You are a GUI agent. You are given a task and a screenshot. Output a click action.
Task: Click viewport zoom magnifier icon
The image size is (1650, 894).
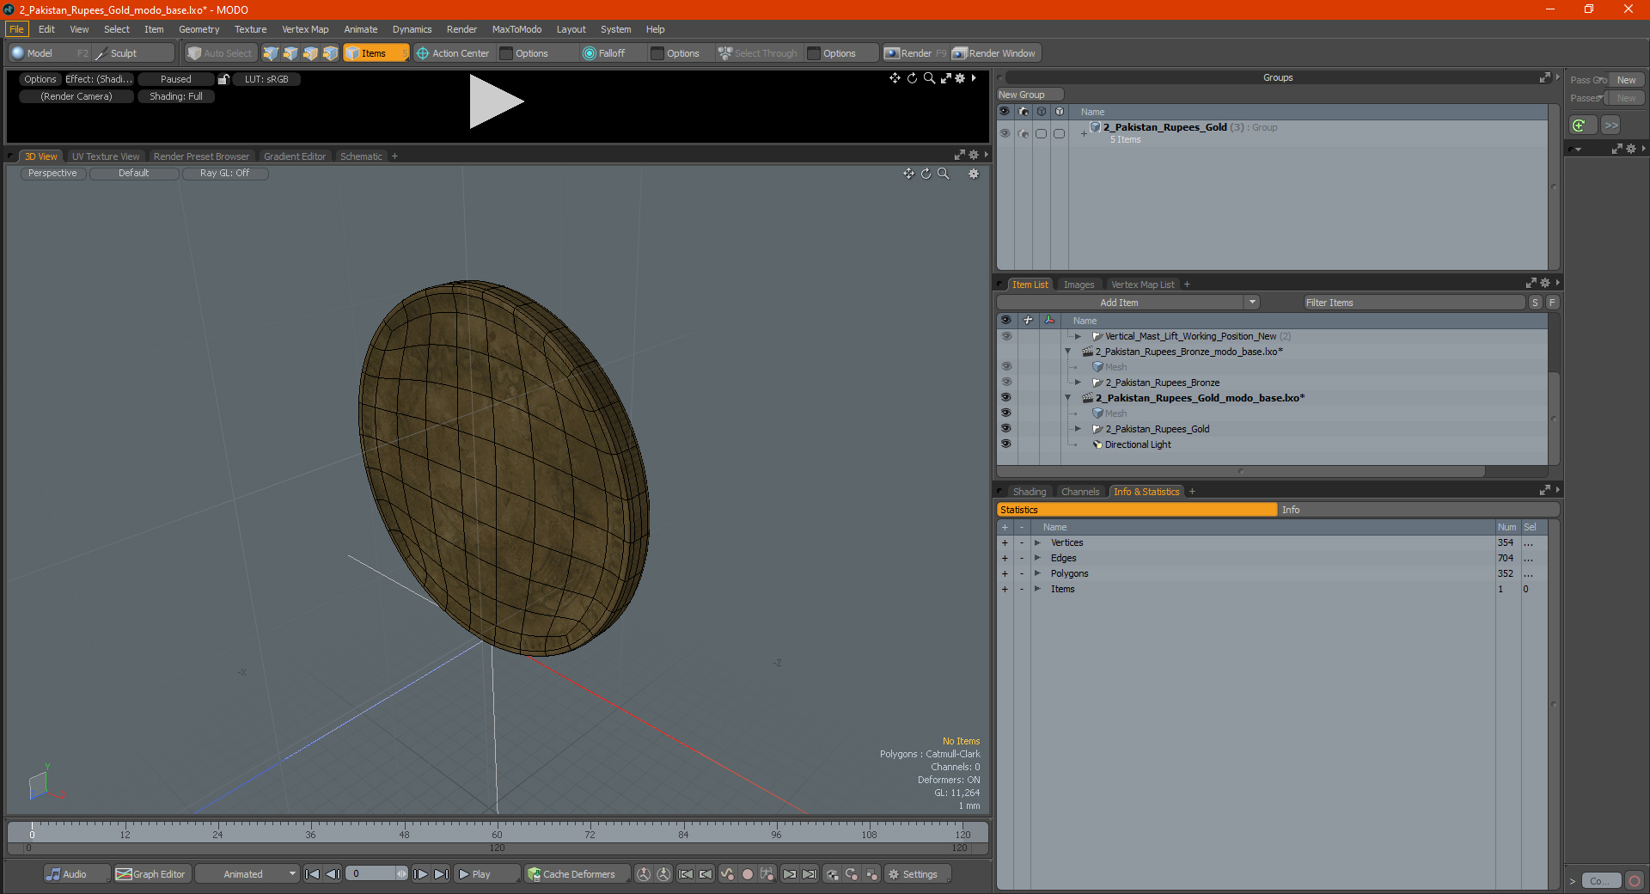(943, 174)
